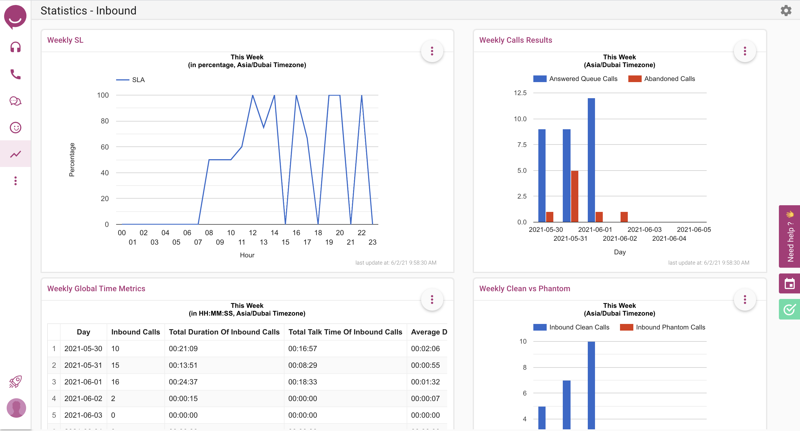Click the rocket icon in the sidebar
800x431 pixels.
(x=15, y=382)
